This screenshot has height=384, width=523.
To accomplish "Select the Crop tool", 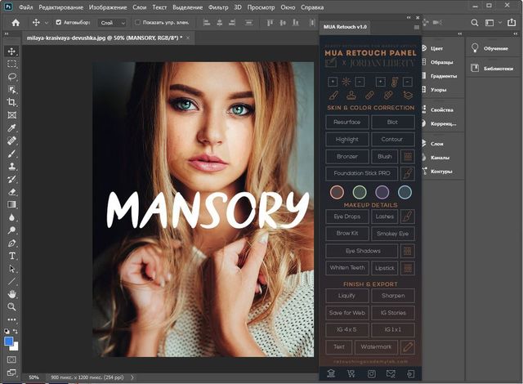I will 11,102.
